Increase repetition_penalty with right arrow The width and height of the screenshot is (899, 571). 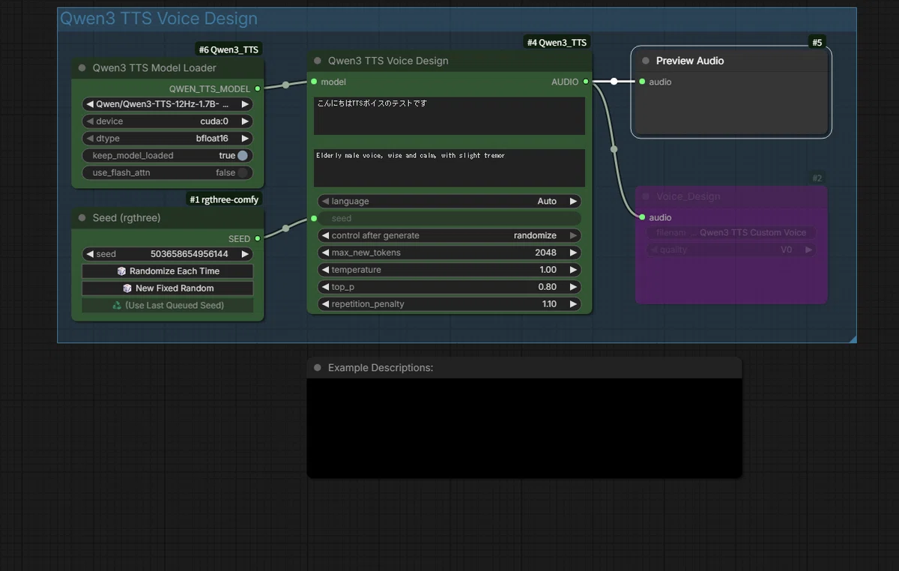pyautogui.click(x=573, y=304)
